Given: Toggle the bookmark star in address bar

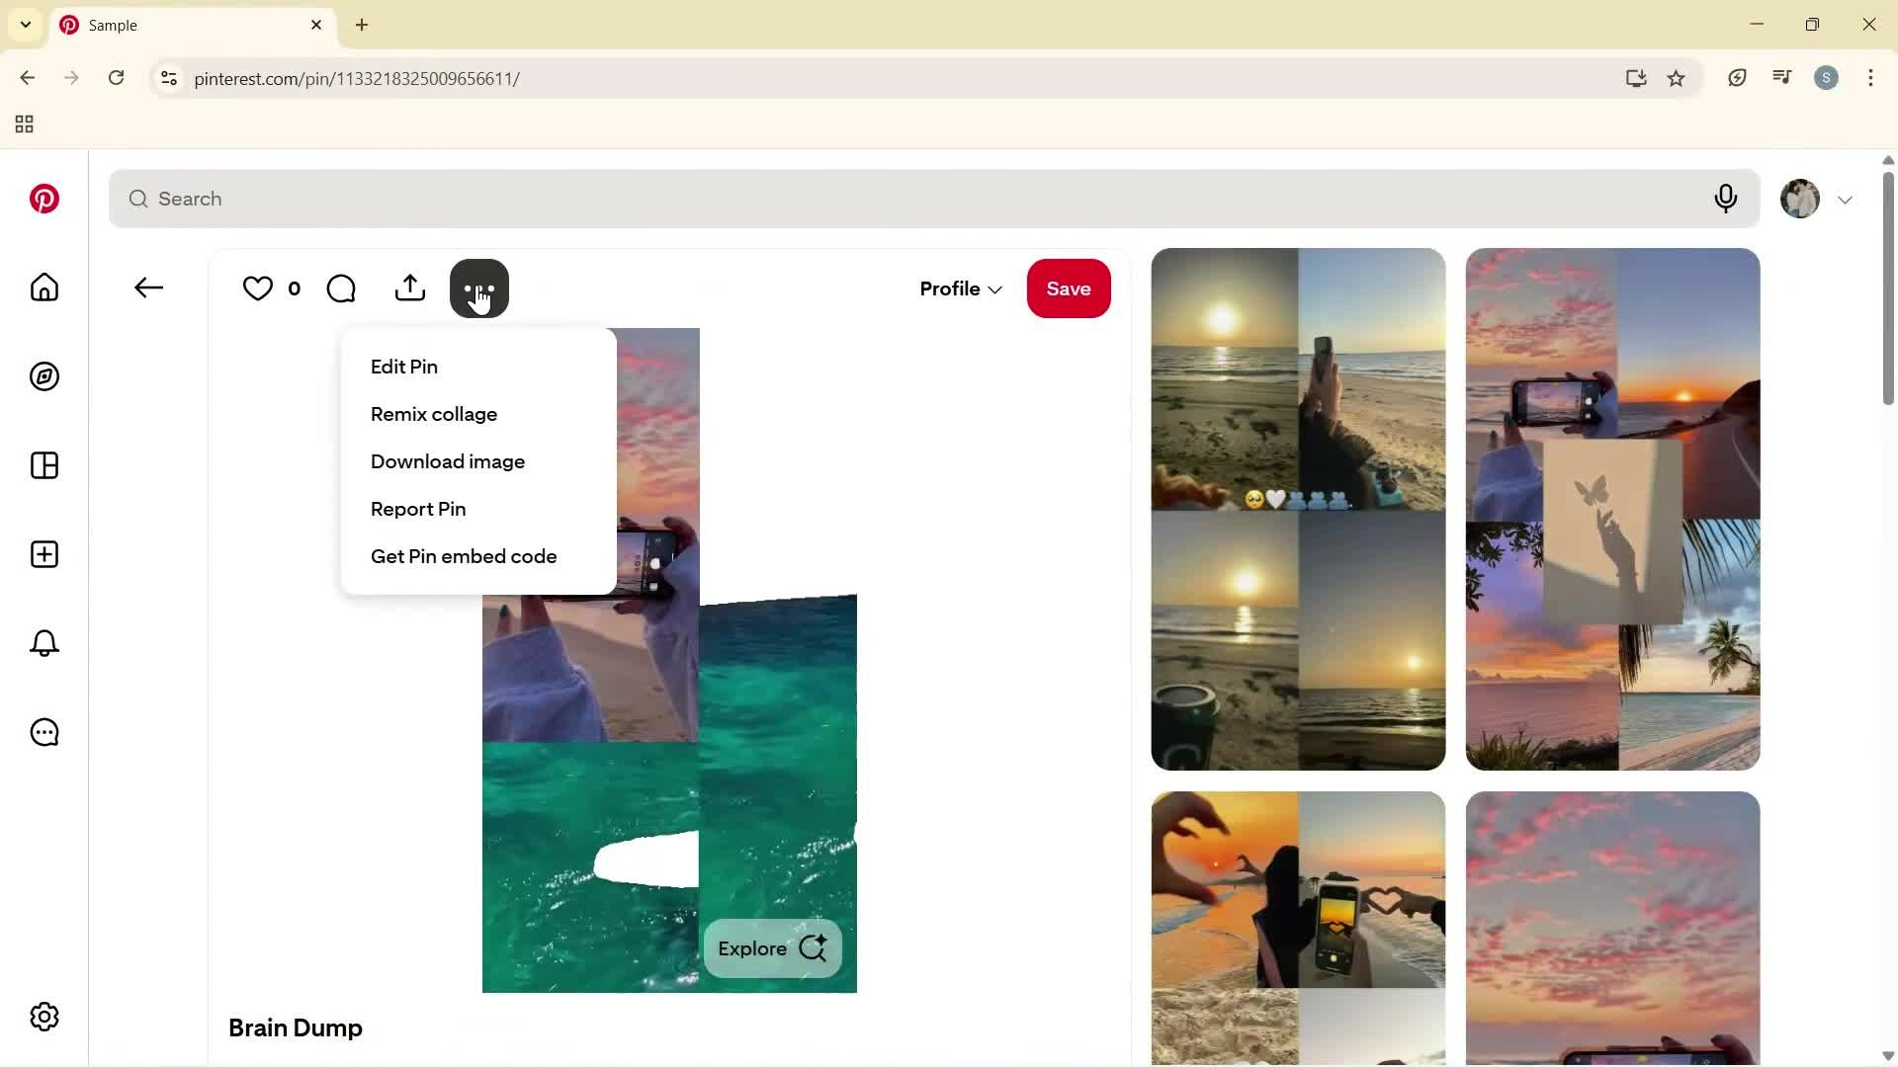Looking at the screenshot, I should click(1677, 78).
